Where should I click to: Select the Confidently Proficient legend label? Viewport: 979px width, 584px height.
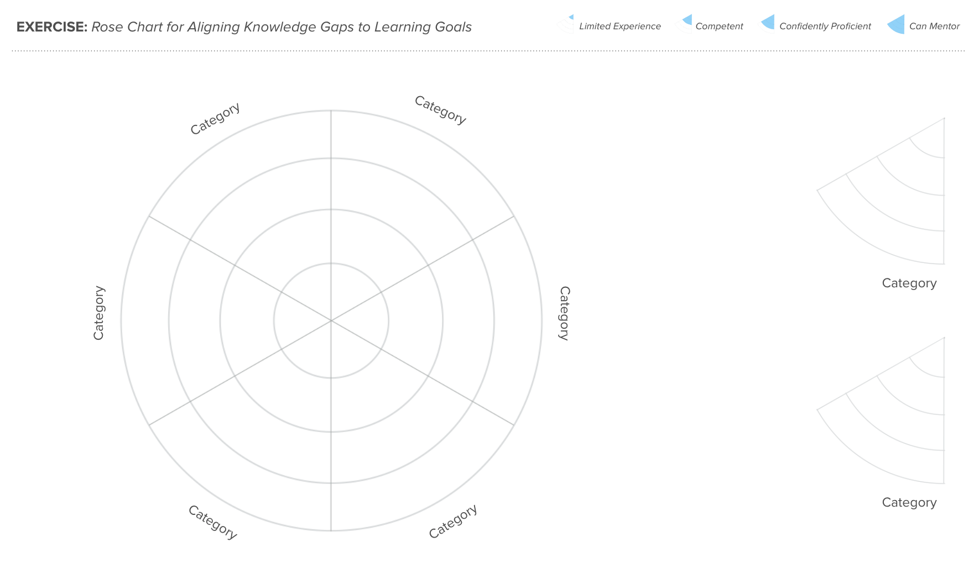(x=825, y=26)
